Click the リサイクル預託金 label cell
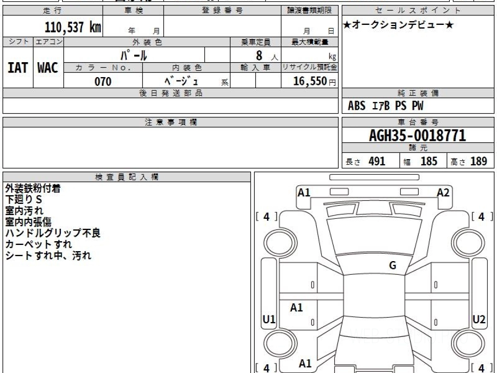Viewport: 497px width, 373px height. click(309, 68)
